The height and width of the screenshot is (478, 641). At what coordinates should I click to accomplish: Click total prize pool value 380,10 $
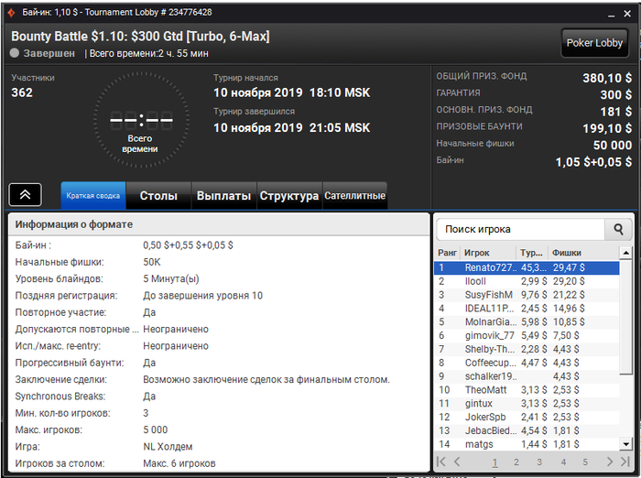click(607, 78)
